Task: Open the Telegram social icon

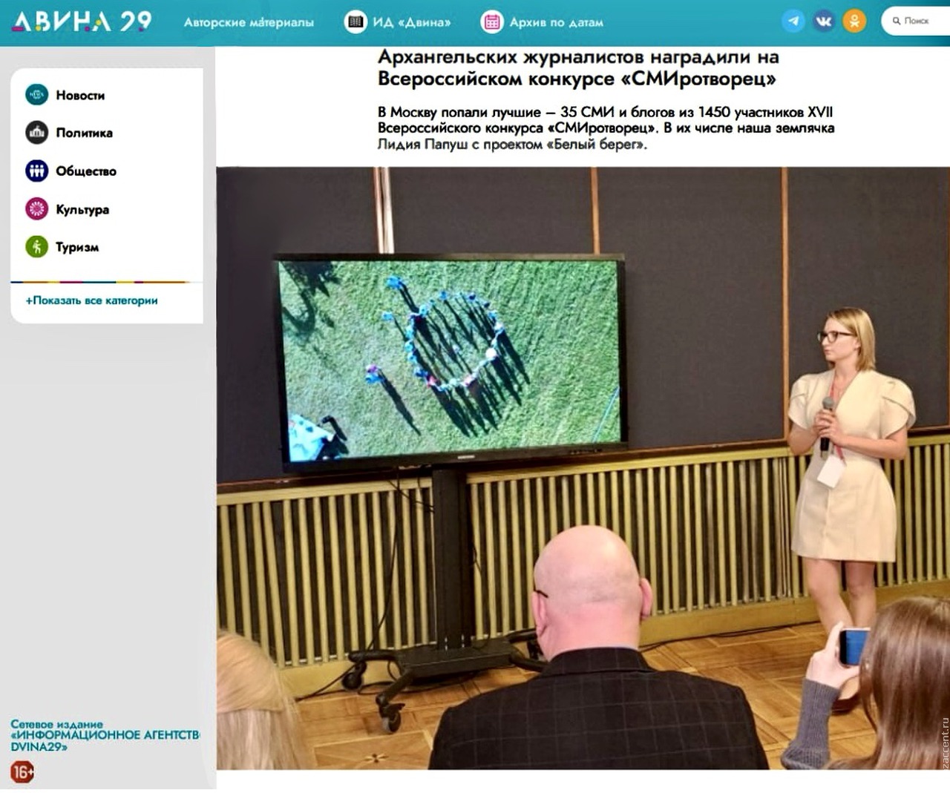Action: [793, 22]
